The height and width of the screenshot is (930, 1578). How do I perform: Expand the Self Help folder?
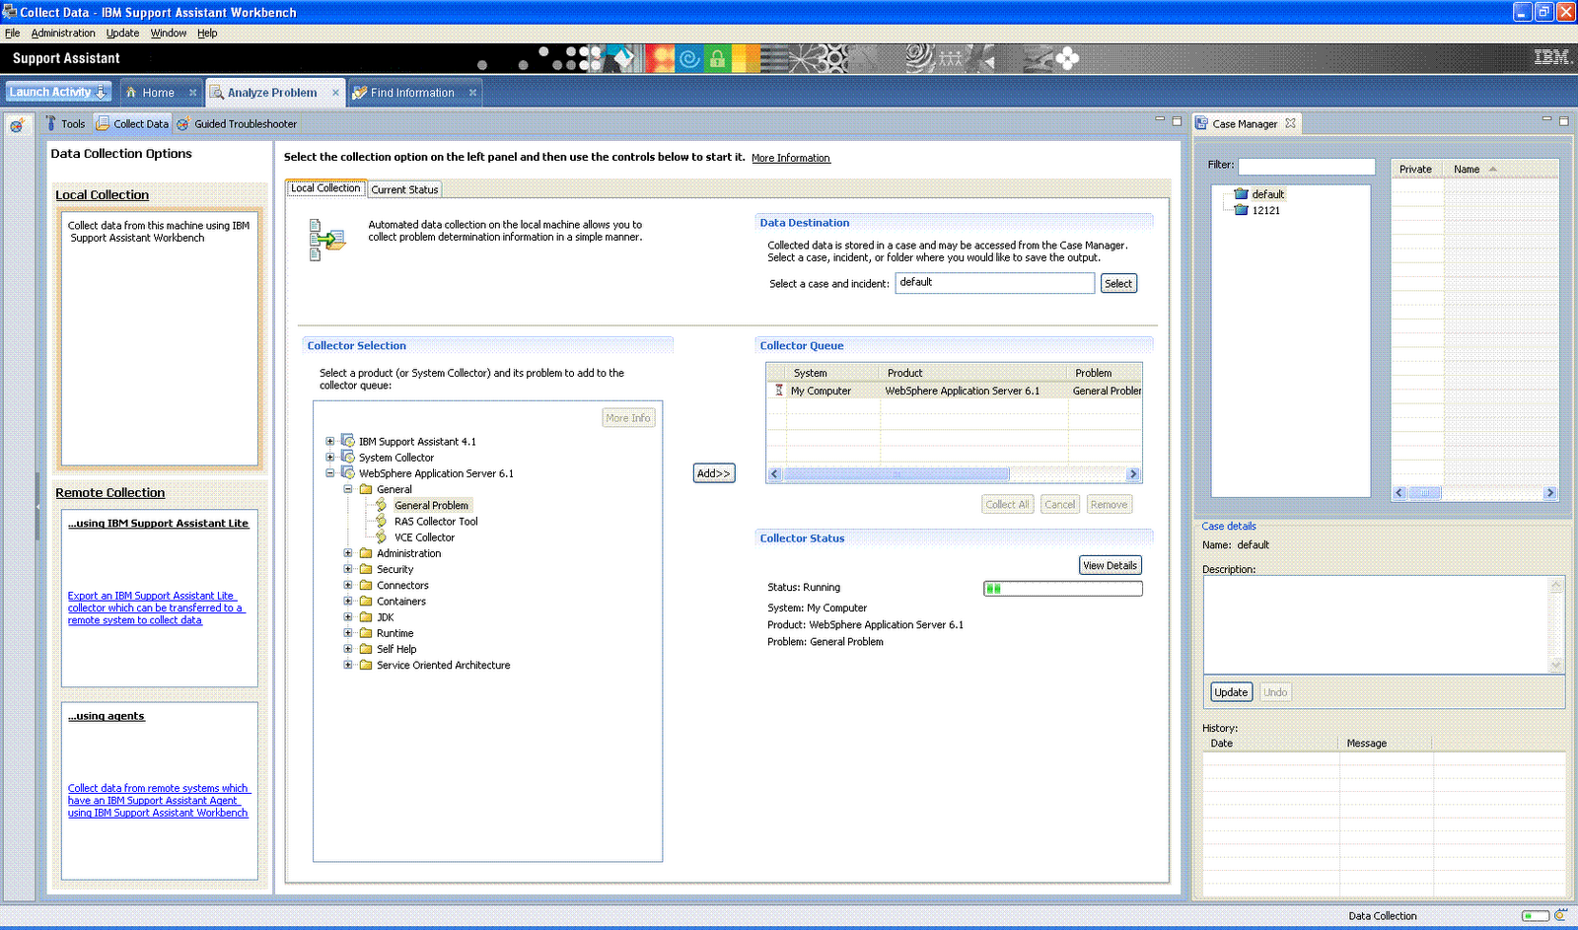(x=348, y=649)
